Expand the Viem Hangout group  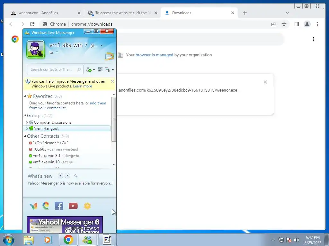click(27, 128)
